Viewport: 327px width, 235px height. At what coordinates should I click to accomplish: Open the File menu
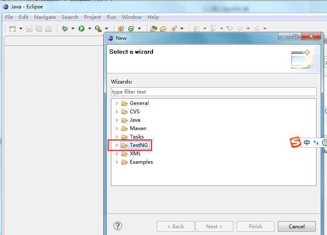[x=9, y=17]
